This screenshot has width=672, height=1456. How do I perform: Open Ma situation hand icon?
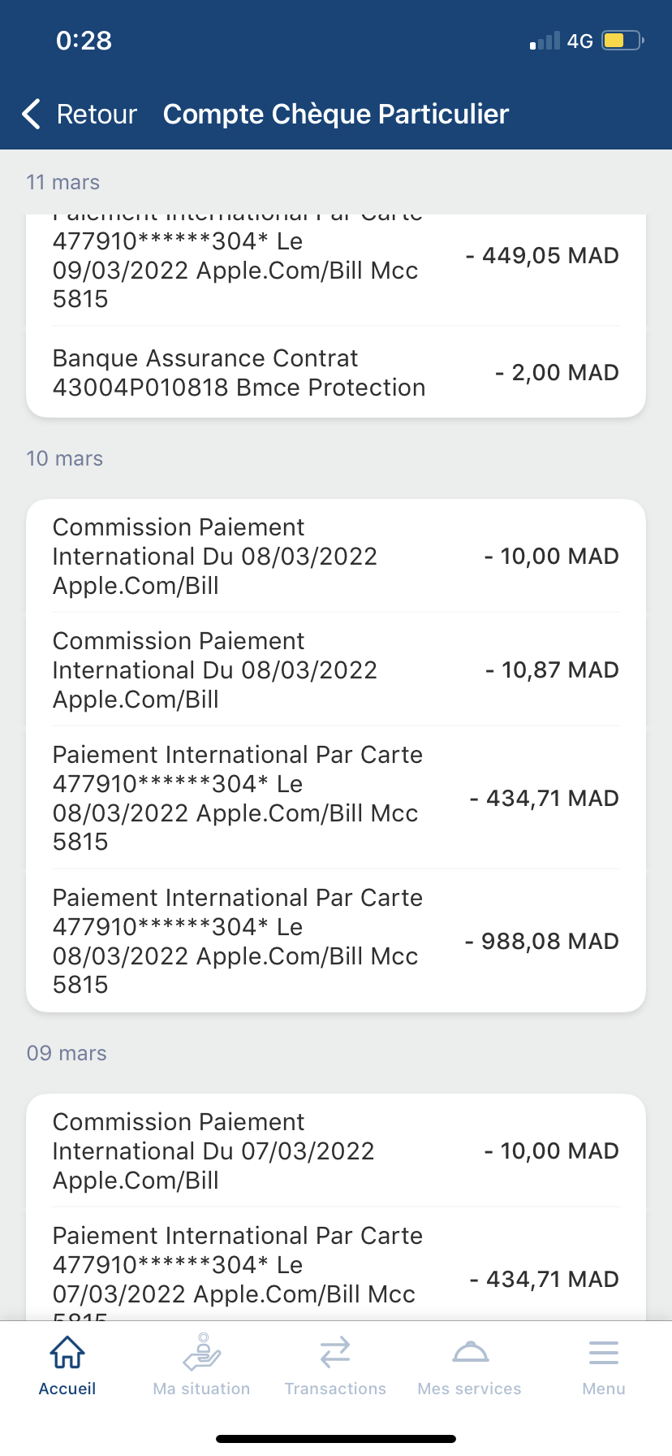[201, 1352]
